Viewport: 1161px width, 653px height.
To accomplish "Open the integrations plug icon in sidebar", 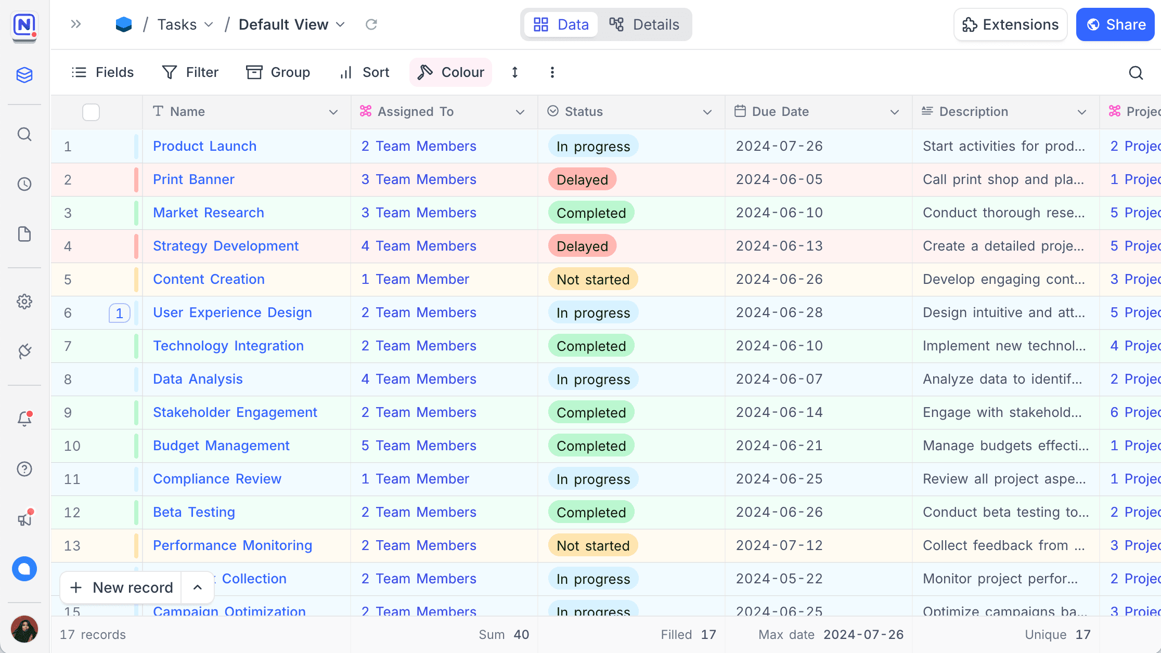I will click(24, 351).
